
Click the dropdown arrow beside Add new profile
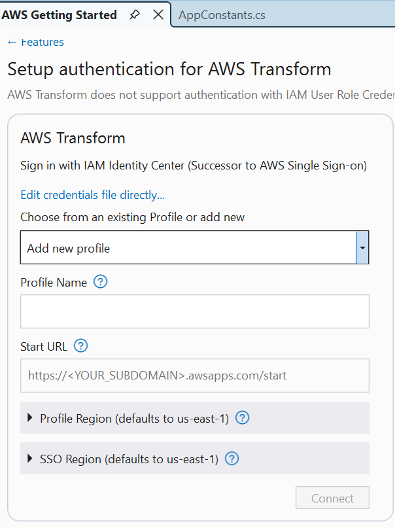click(x=362, y=247)
